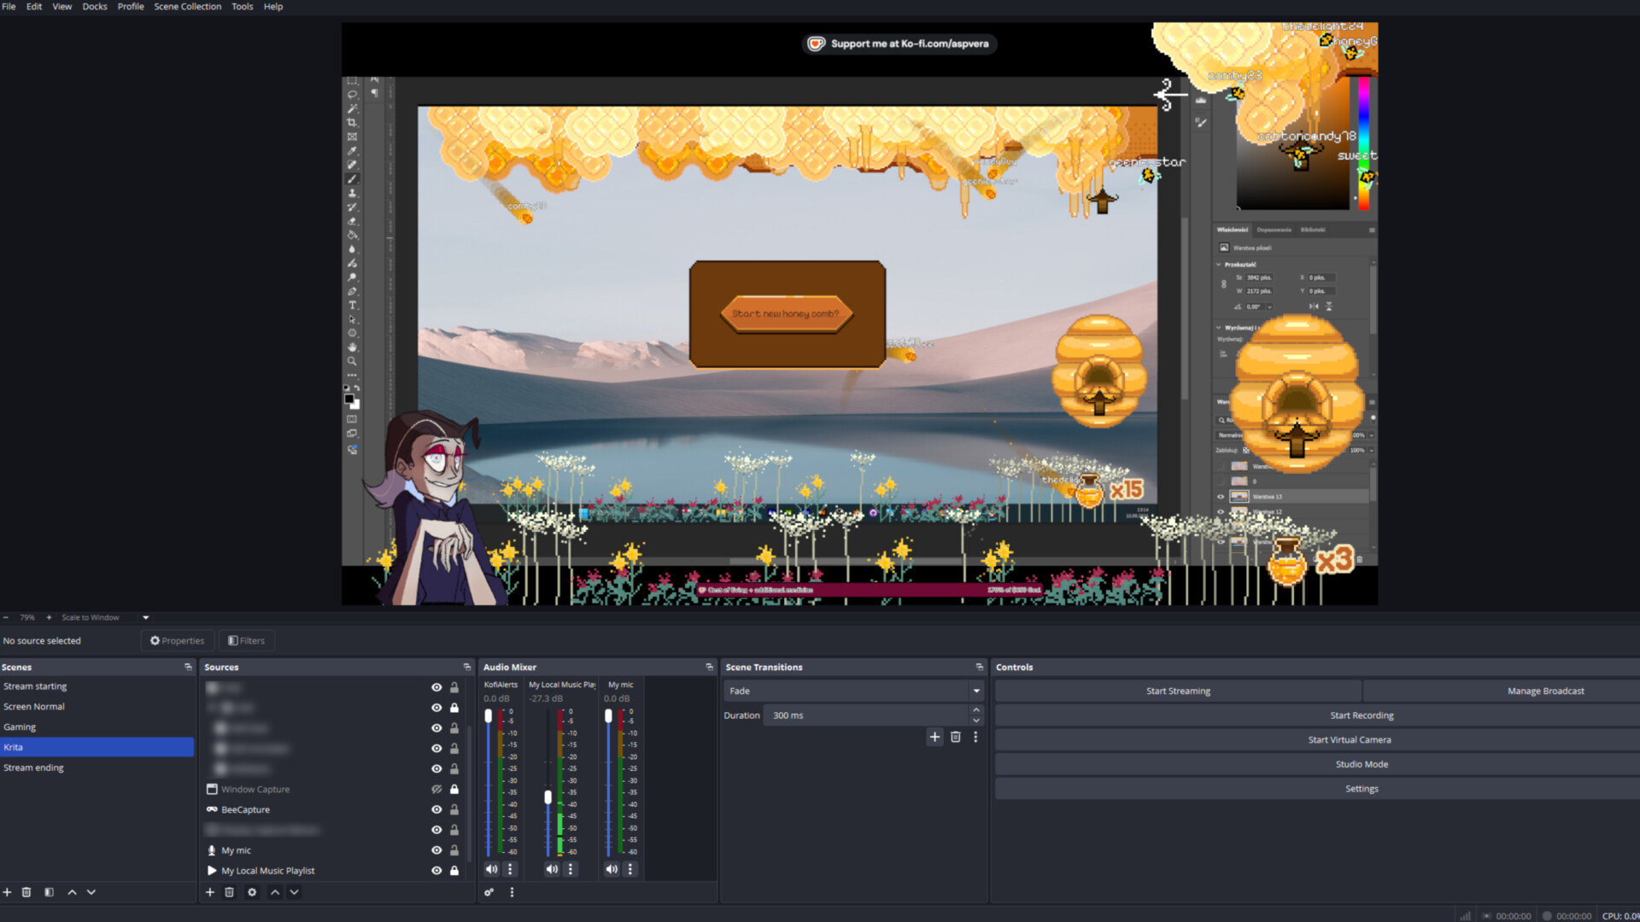Open the Fade transition dropdown
The image size is (1640, 922).
click(x=975, y=691)
